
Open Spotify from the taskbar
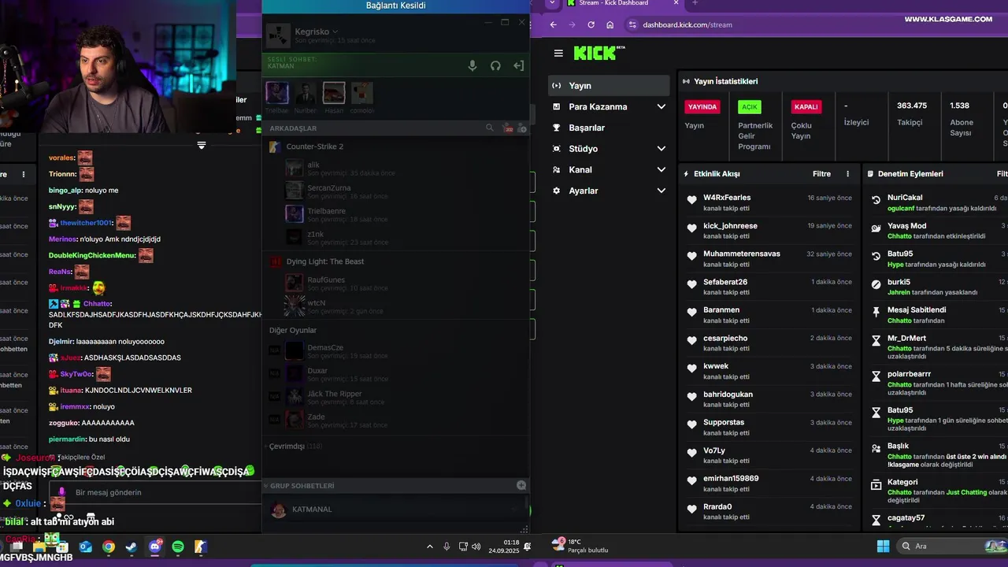click(178, 547)
